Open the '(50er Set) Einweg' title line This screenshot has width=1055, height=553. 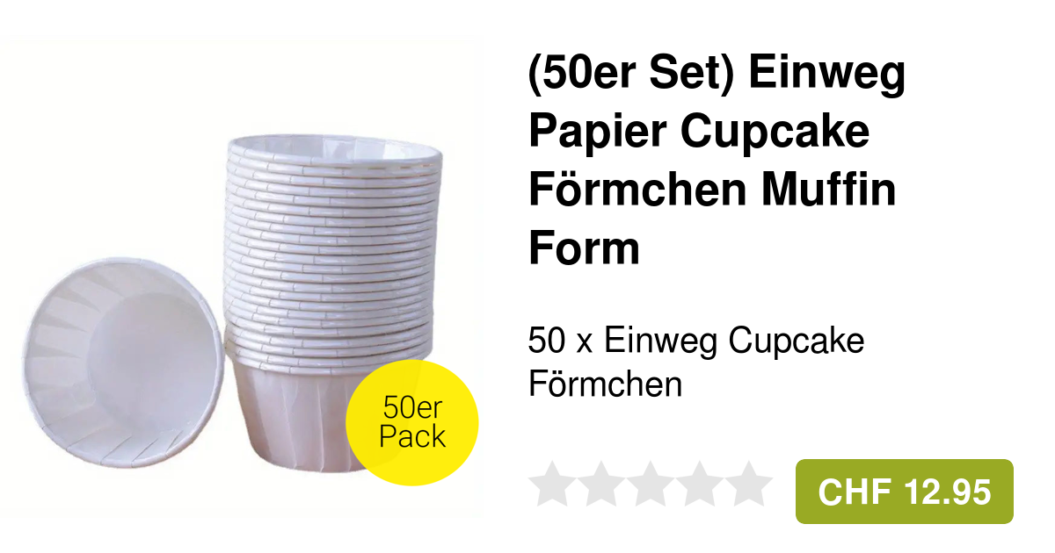point(717,75)
